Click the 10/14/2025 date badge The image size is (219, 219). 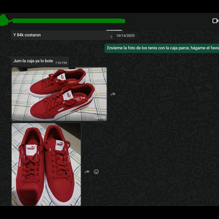125,35
